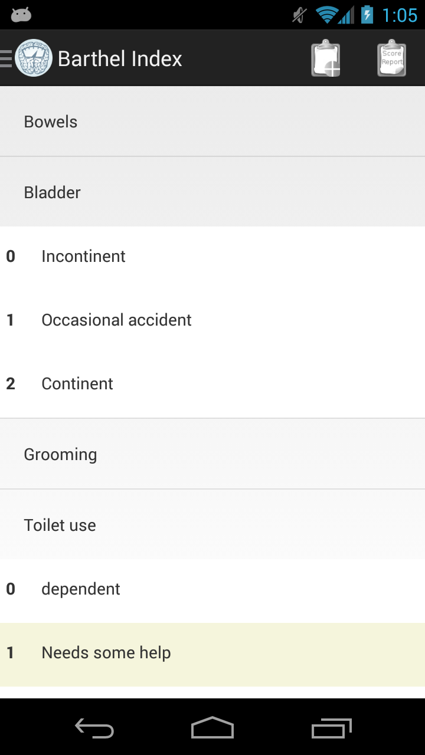
Task: Open the recent apps button
Action: [x=331, y=728]
